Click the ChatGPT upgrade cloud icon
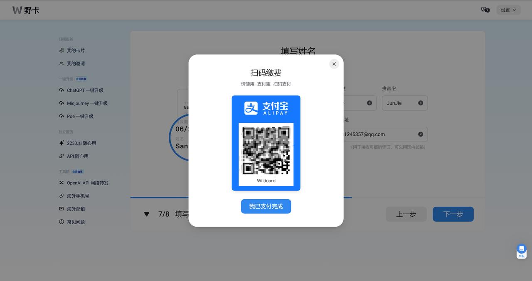 click(x=62, y=90)
